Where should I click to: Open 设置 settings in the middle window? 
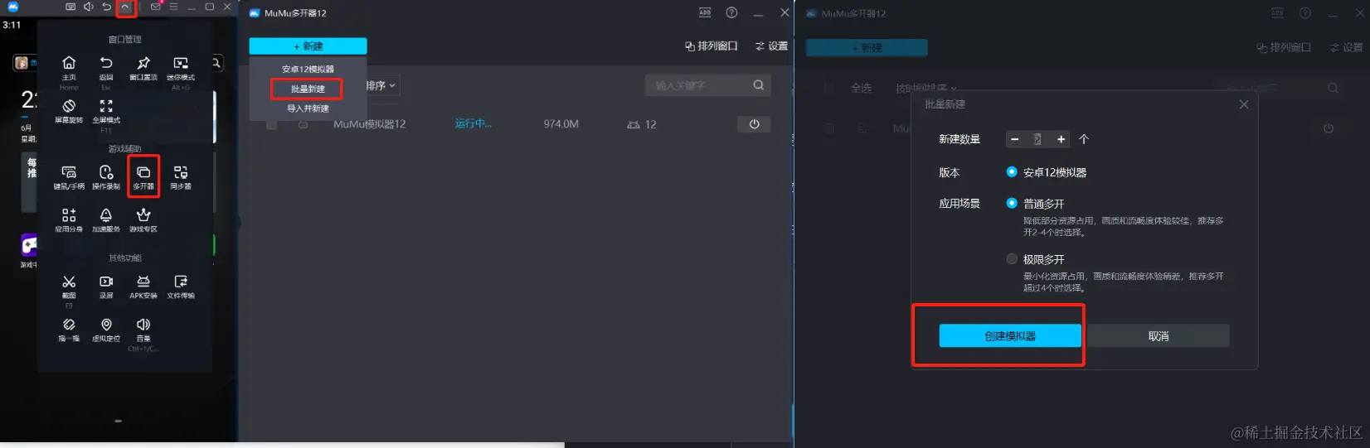[x=771, y=46]
